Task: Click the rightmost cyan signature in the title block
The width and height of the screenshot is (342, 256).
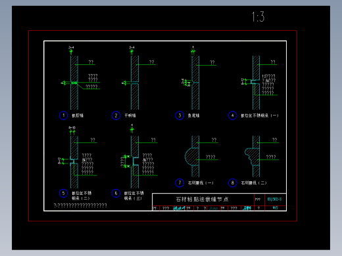Action: tap(247, 208)
